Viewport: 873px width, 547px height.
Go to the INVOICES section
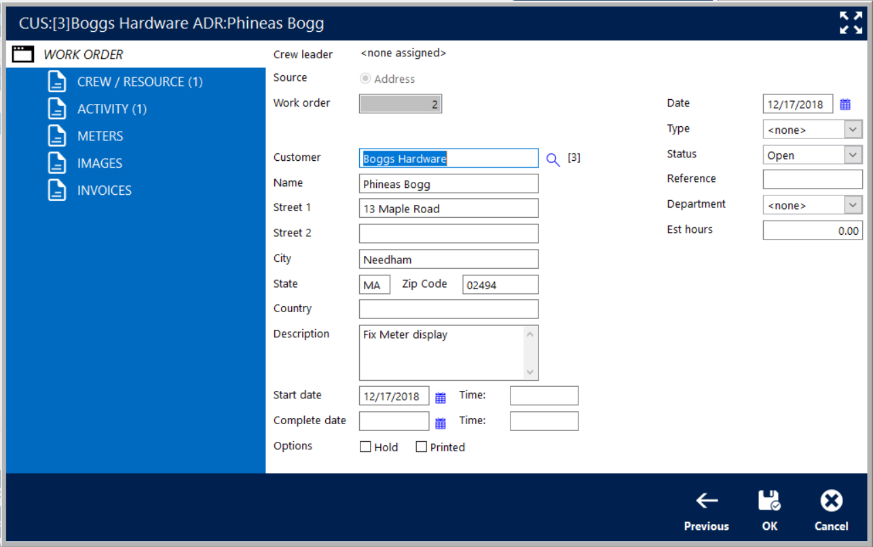(104, 191)
